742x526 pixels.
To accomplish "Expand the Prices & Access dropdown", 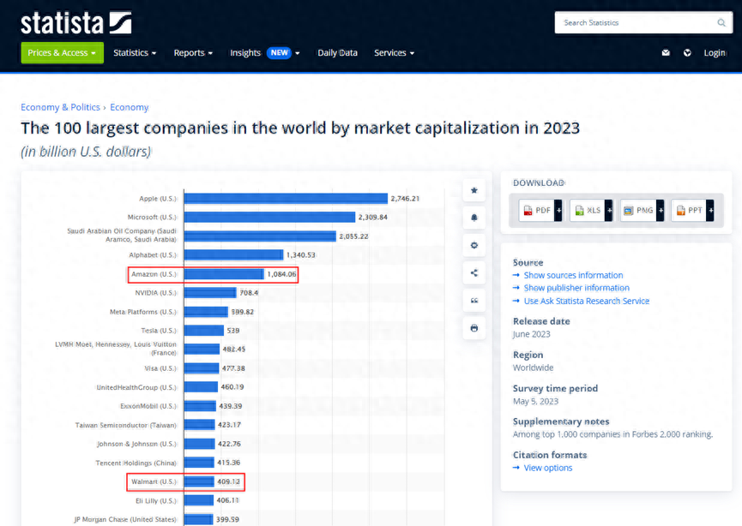I will click(x=62, y=53).
